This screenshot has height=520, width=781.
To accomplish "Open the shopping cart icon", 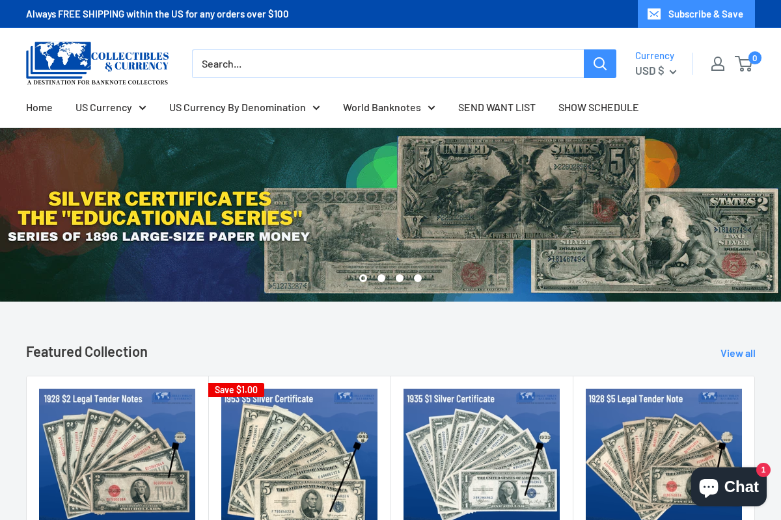I will pos(744,63).
